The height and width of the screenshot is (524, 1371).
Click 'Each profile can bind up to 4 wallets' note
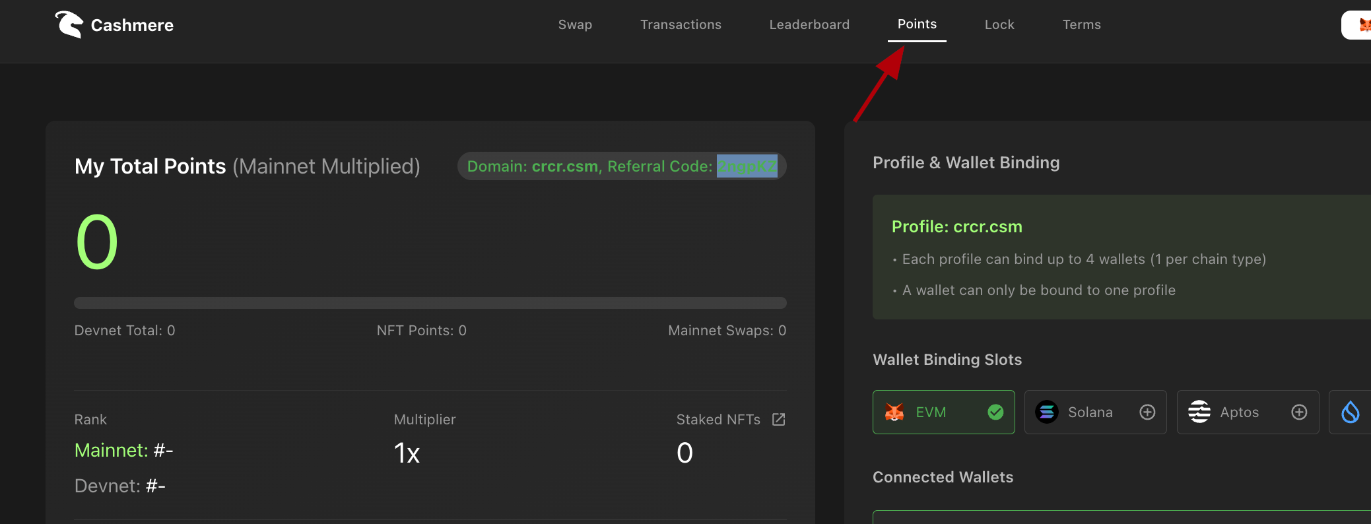point(1084,259)
